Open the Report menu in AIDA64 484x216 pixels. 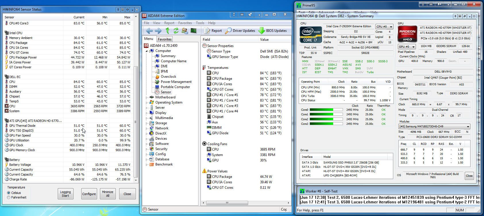point(169,23)
